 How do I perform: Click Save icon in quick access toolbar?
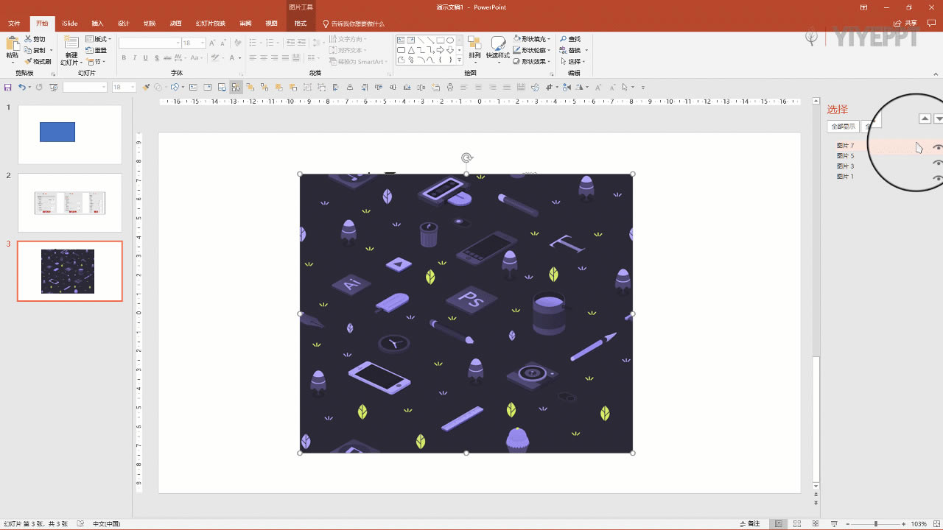coord(7,87)
